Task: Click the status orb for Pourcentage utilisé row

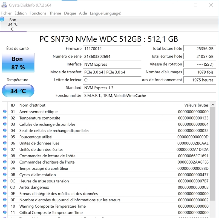Action: (5, 137)
